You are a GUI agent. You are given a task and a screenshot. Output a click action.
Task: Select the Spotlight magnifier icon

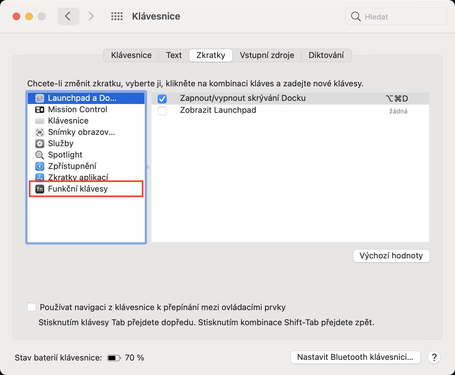point(39,155)
